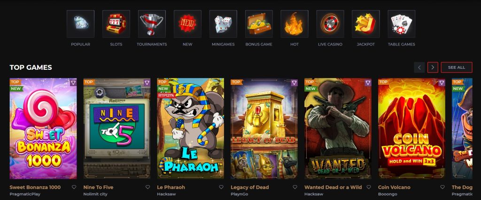Select the Bonus Game treasure chest icon
The width and height of the screenshot is (481, 200).
[x=259, y=24]
